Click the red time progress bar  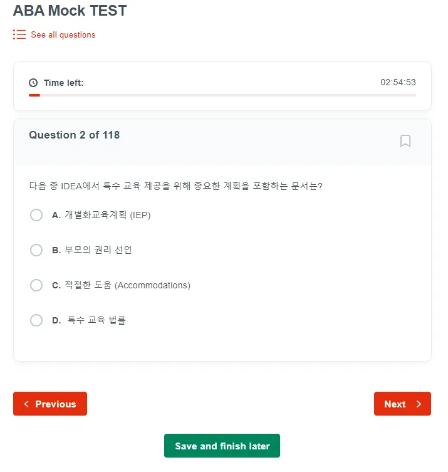34,95
